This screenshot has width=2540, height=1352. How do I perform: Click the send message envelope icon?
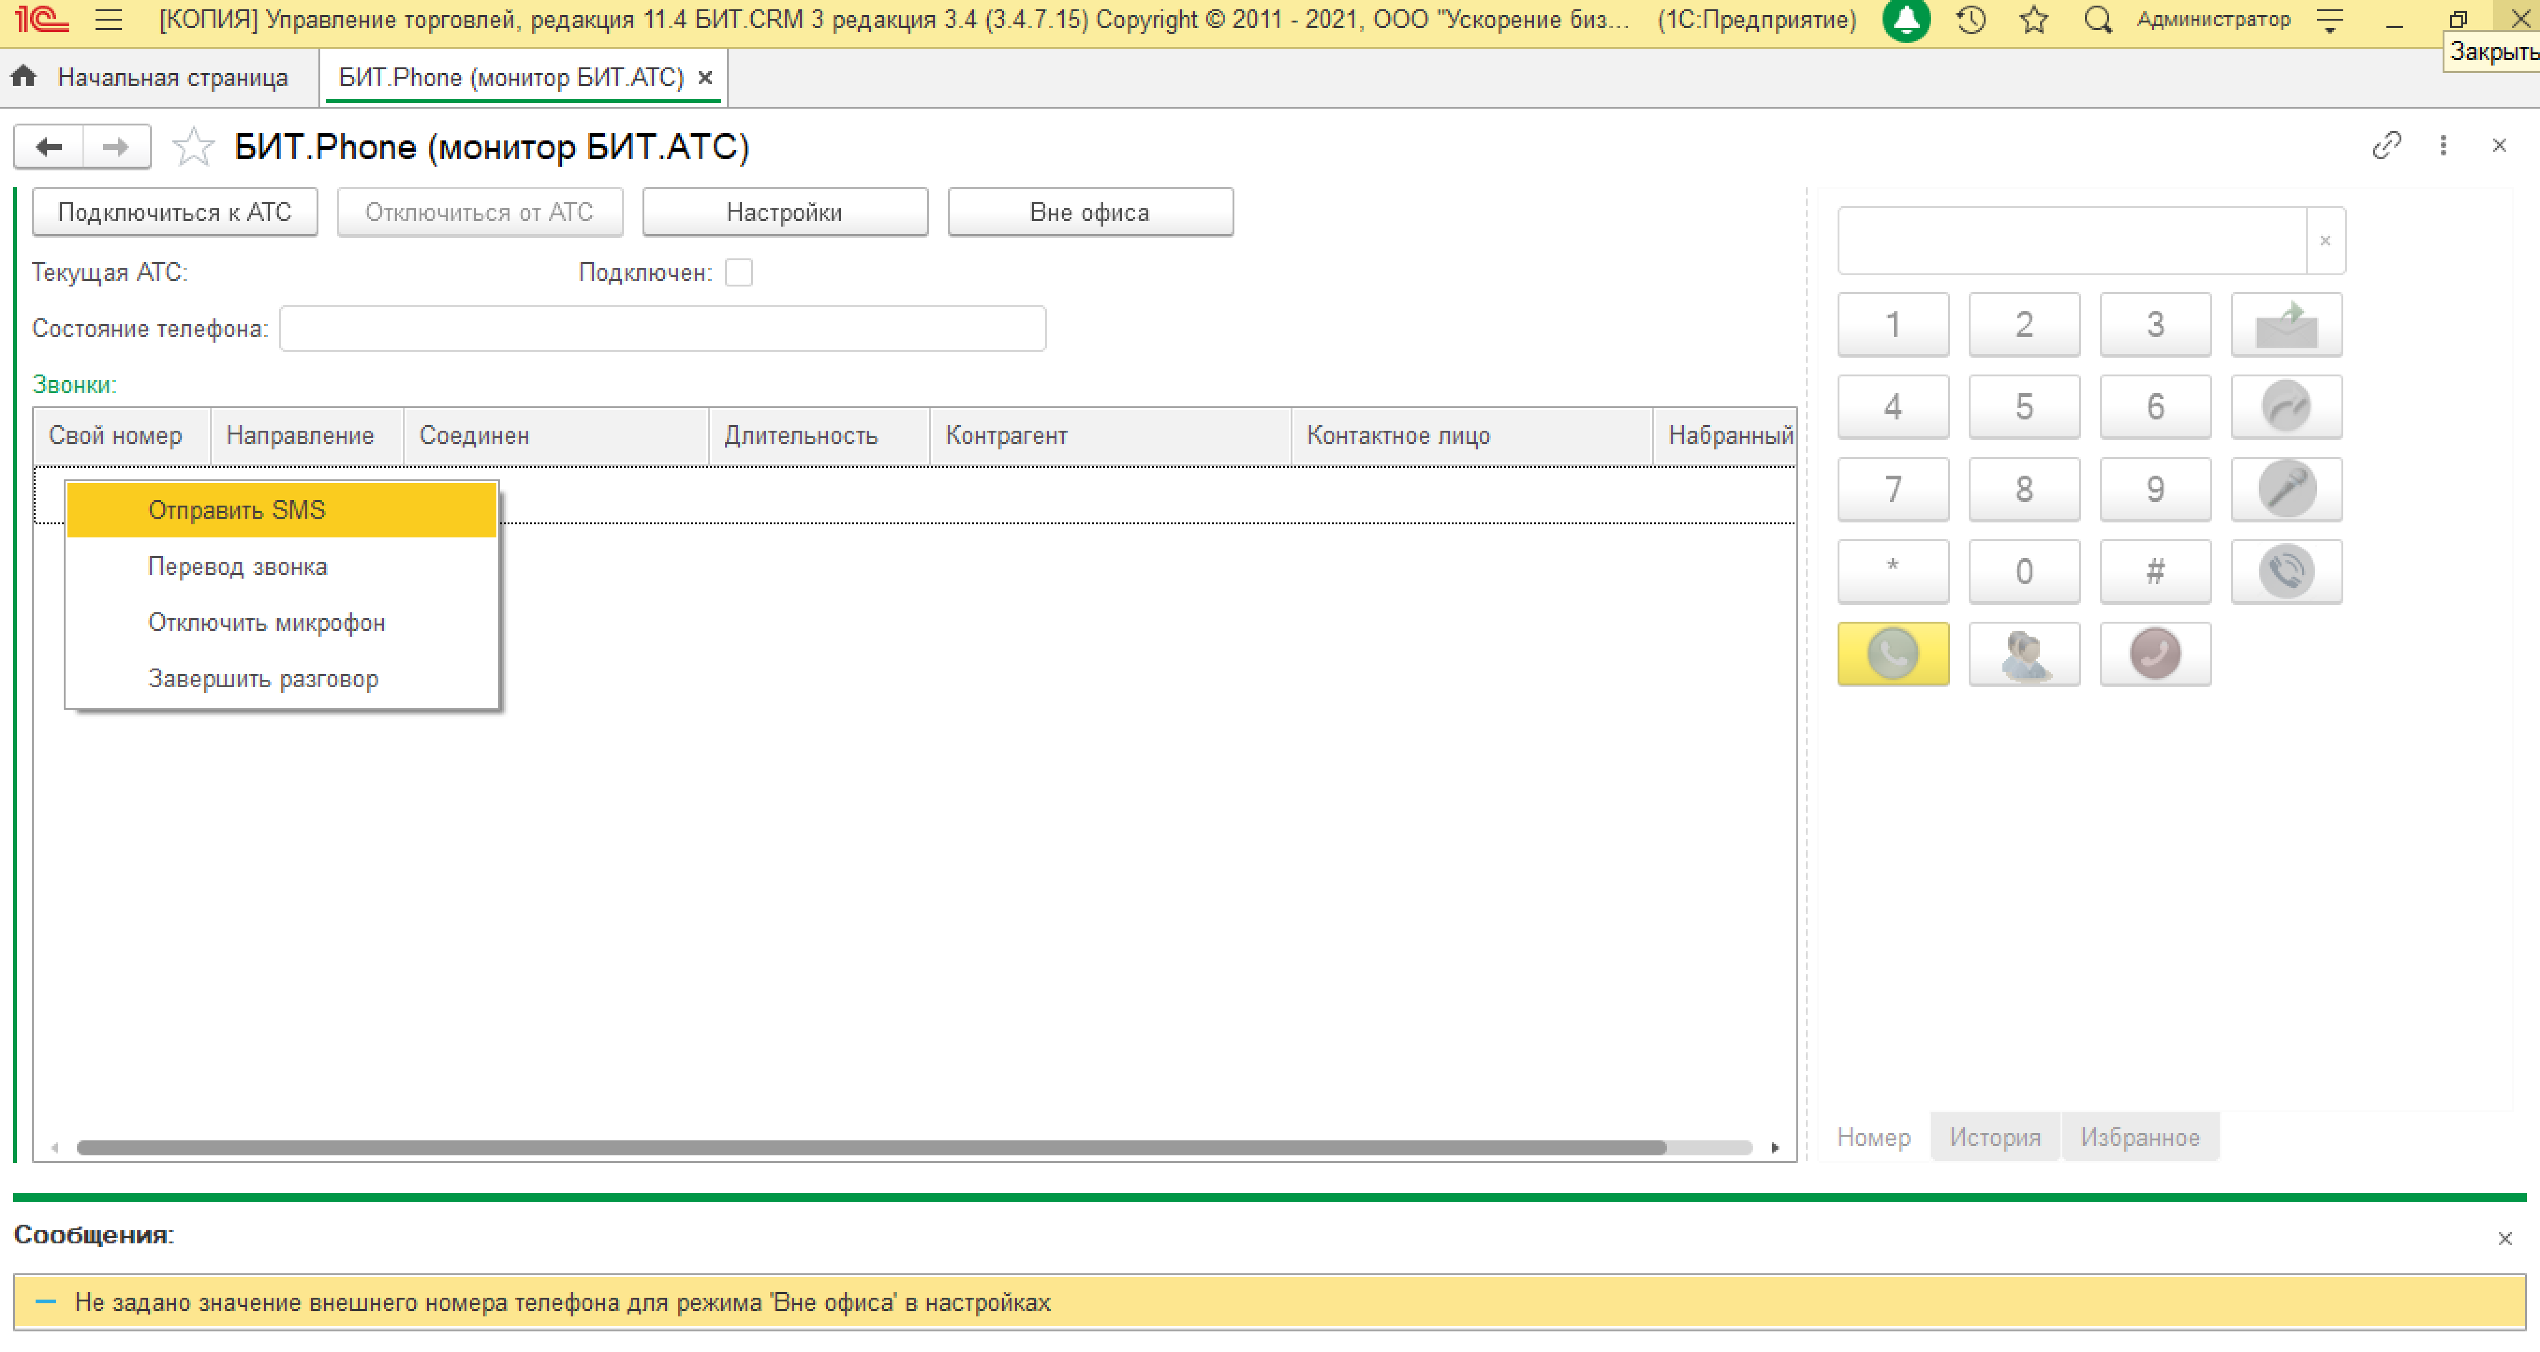coord(2286,324)
